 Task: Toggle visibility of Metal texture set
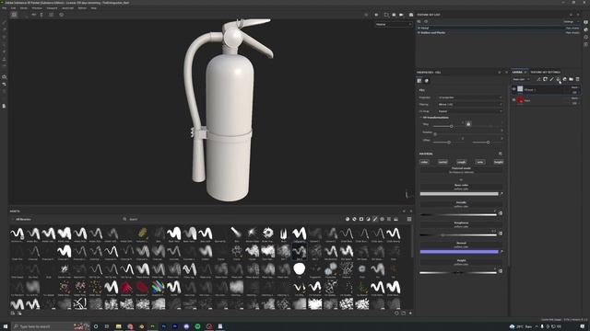[419, 28]
